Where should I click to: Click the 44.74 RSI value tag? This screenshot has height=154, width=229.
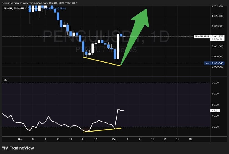pos(215,110)
